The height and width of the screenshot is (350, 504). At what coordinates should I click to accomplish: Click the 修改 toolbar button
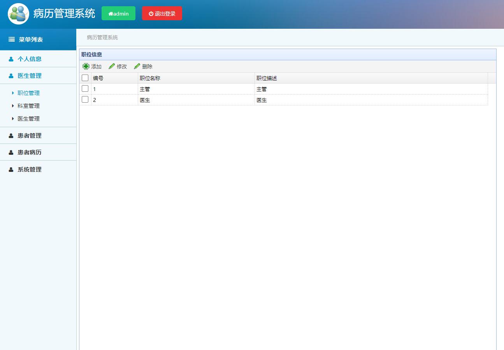(x=118, y=66)
